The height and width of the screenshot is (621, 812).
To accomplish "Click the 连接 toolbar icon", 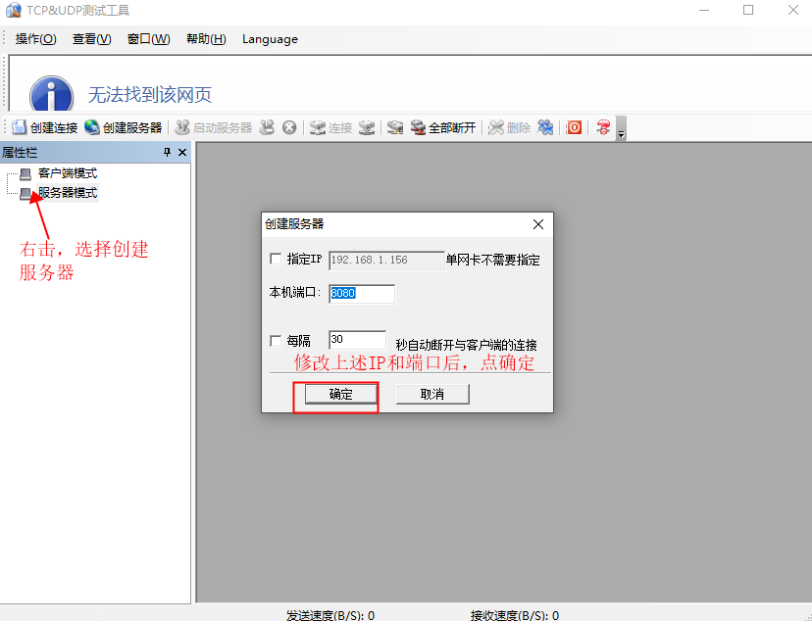I will click(329, 127).
